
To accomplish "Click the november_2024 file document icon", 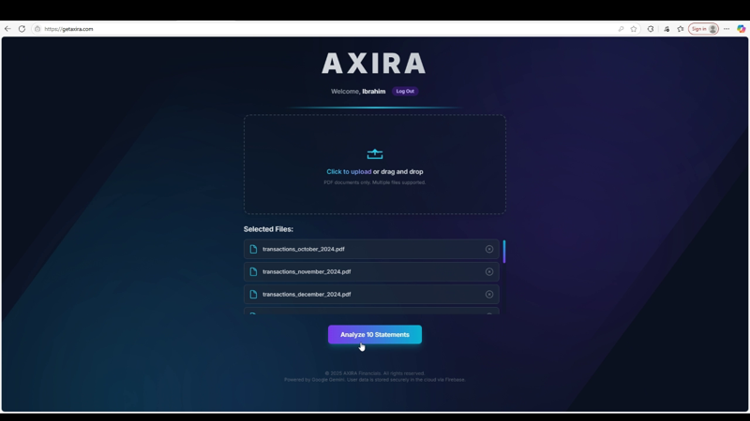I will [x=253, y=271].
